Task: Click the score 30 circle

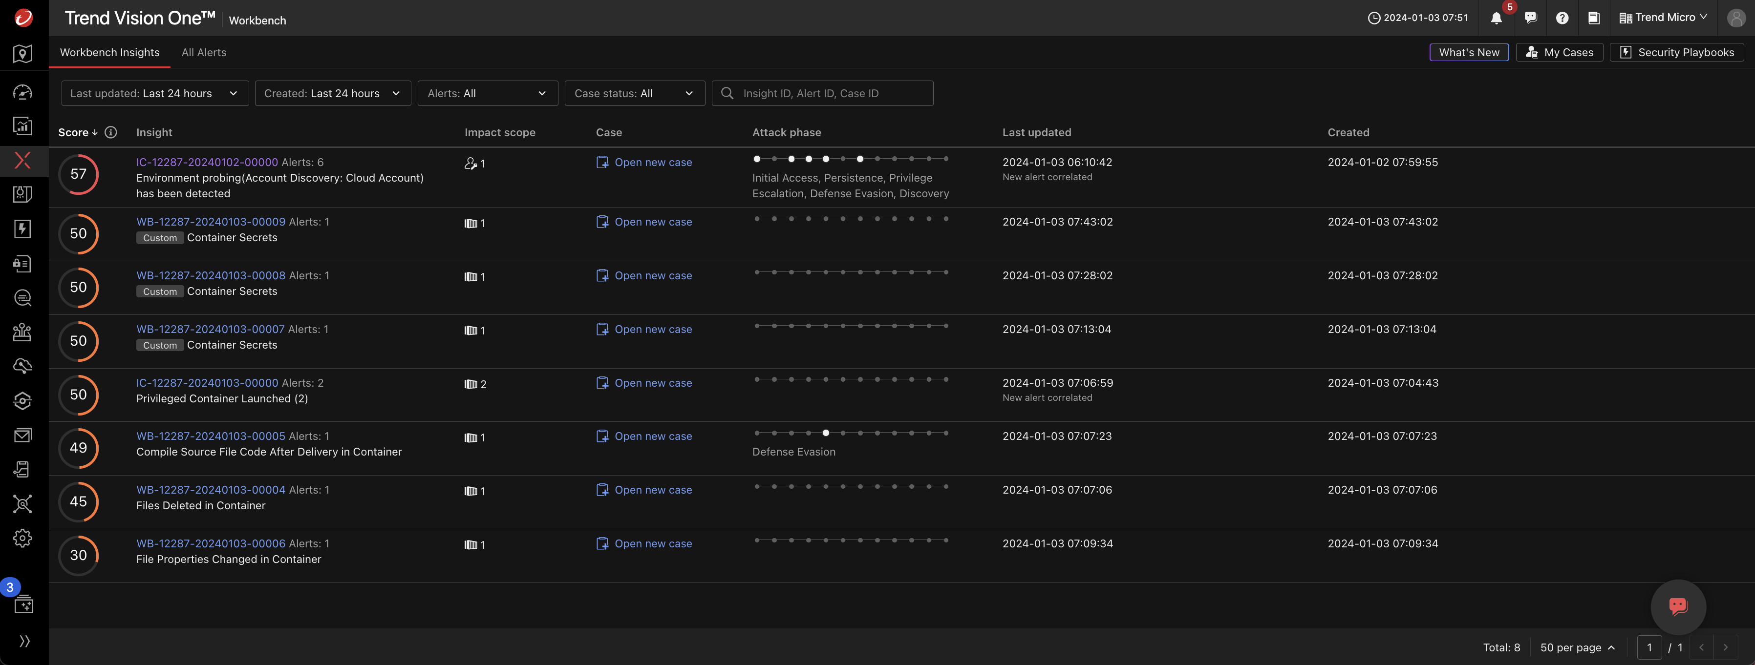Action: [78, 556]
